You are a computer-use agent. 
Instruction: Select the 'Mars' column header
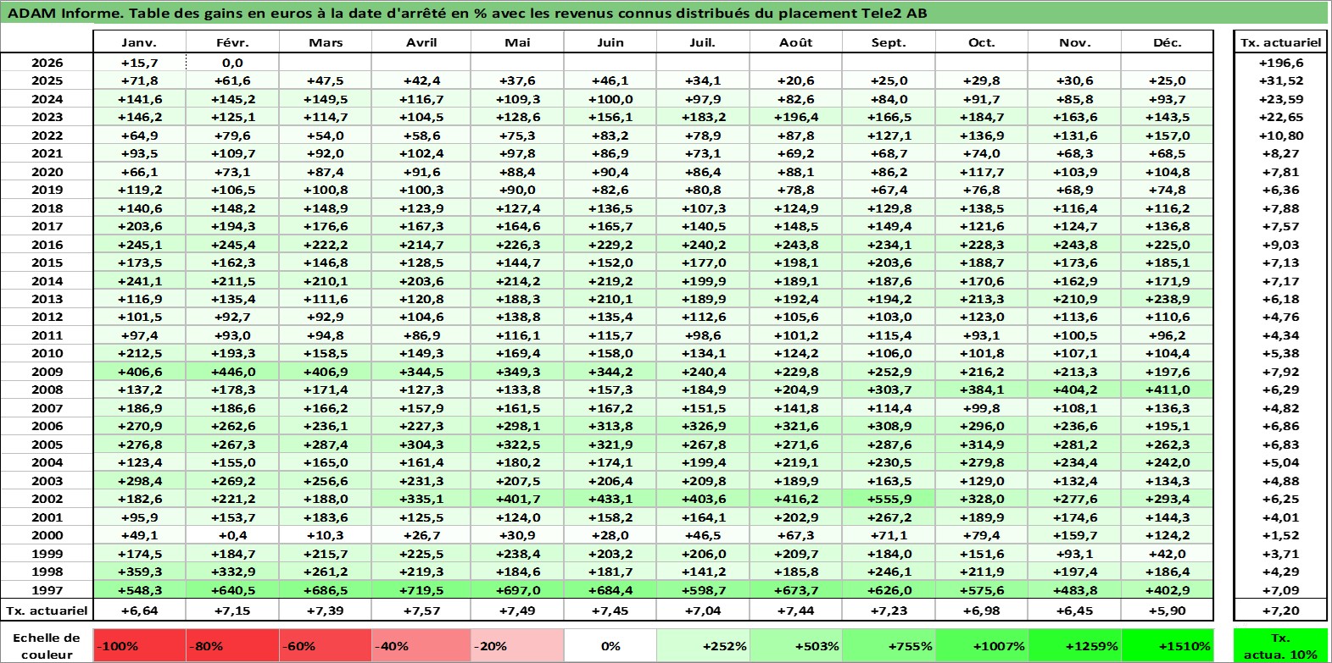pyautogui.click(x=326, y=42)
